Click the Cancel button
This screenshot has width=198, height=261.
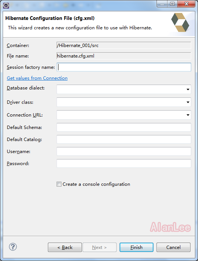coord(173,247)
